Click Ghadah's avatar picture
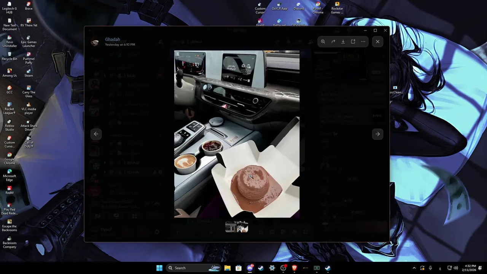This screenshot has height=274, width=487. point(95,42)
